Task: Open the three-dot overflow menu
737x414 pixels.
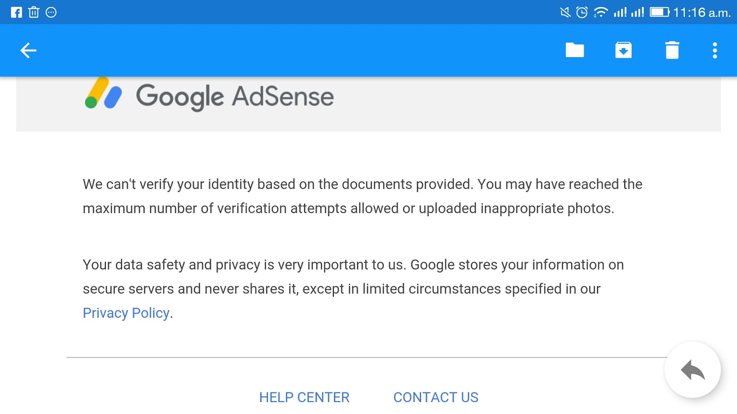Action: 714,50
